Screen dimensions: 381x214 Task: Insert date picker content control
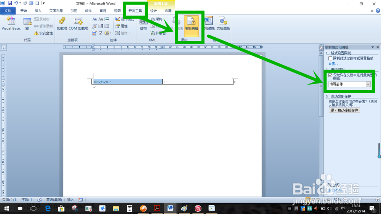tap(94, 33)
